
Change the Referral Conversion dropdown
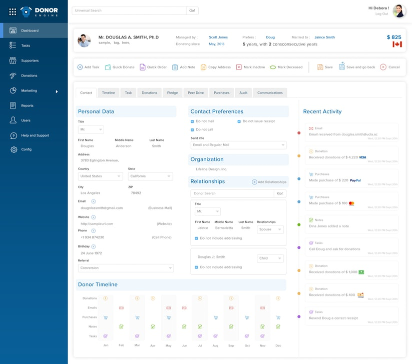point(125,268)
